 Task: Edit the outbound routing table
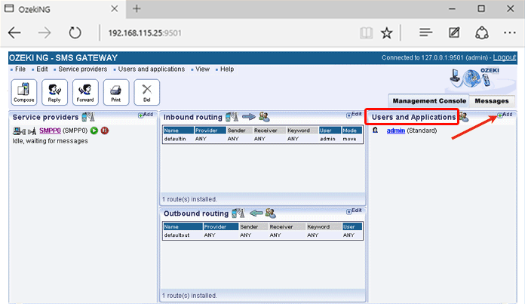[355, 210]
